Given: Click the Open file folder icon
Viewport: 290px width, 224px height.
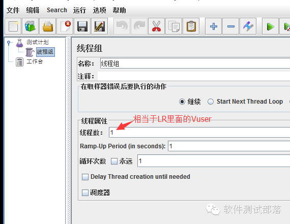Looking at the screenshot, I should [x=47, y=26].
